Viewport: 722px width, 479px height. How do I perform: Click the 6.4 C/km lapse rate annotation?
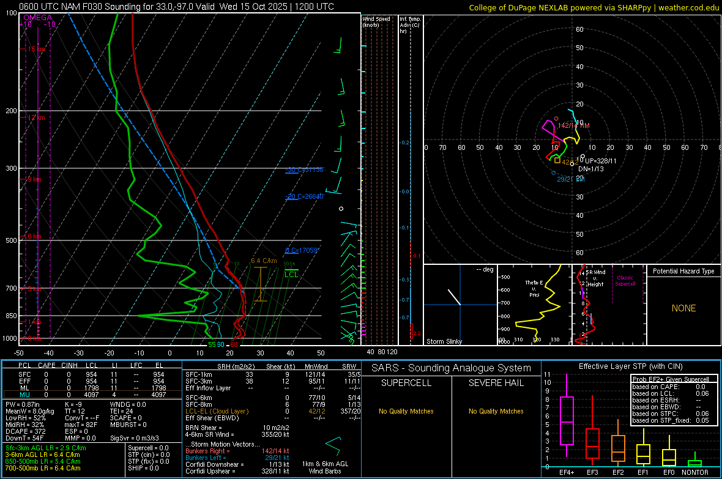click(x=264, y=261)
